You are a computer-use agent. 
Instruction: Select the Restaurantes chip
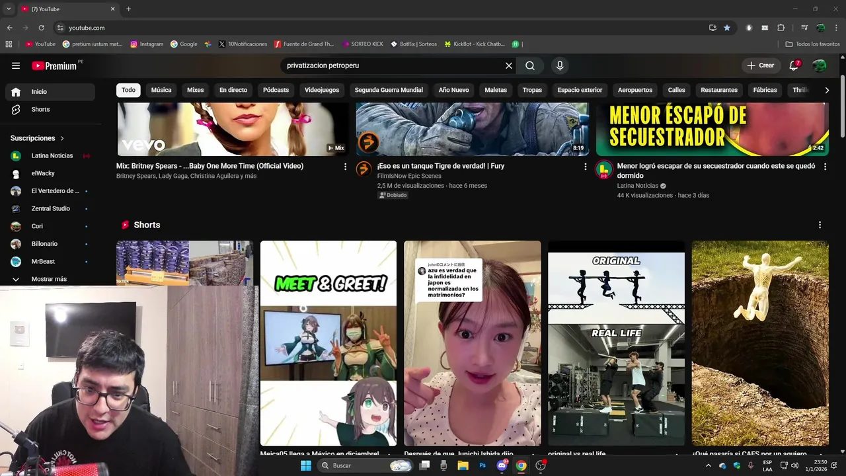click(x=719, y=90)
